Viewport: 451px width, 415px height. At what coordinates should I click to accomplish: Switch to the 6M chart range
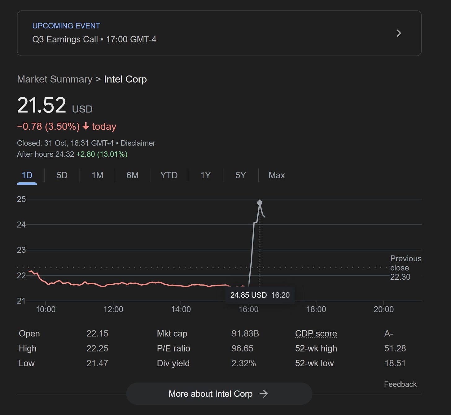click(x=132, y=175)
